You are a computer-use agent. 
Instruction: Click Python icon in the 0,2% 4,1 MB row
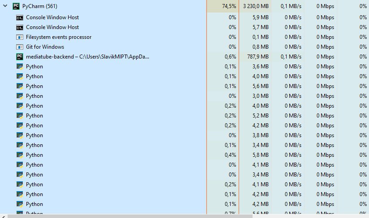tap(20, 184)
